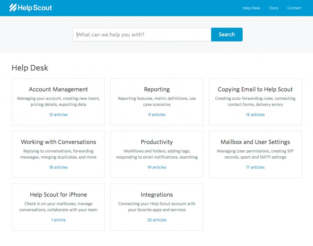Screen dimensions: 313x246
Task: Open the Reporting category title
Action: (157, 89)
